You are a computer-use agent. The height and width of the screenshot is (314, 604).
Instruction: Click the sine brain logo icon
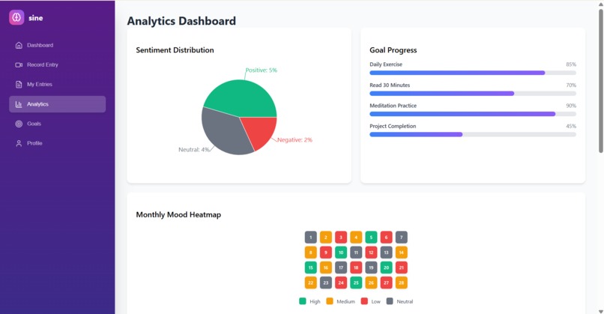click(x=16, y=17)
